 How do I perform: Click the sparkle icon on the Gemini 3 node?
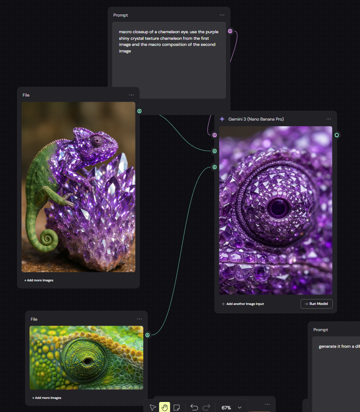pos(222,119)
